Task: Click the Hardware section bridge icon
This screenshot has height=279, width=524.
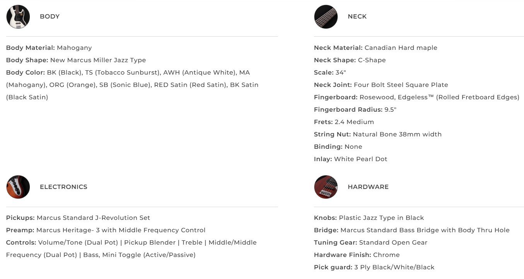Action: 326,187
